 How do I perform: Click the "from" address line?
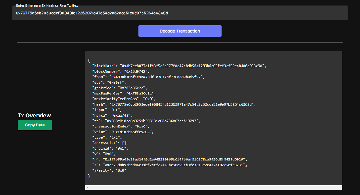pyautogui.click(x=148, y=77)
